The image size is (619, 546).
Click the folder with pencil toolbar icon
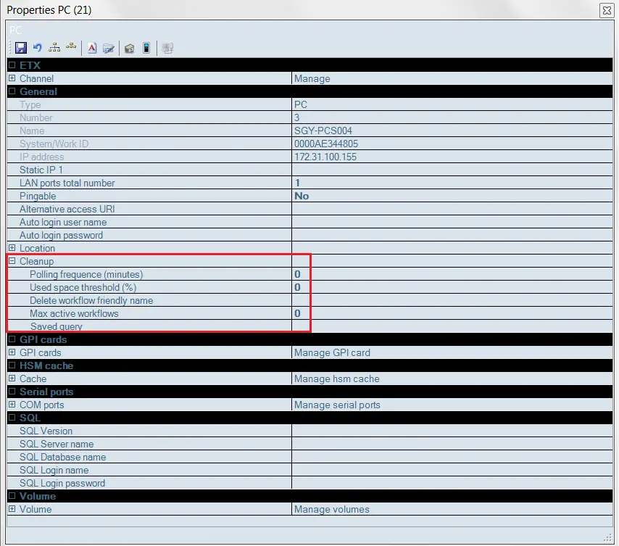coord(109,49)
